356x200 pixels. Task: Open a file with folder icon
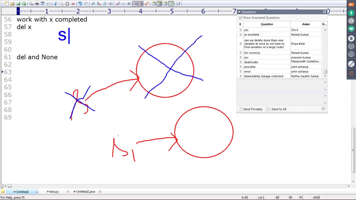point(12,4)
